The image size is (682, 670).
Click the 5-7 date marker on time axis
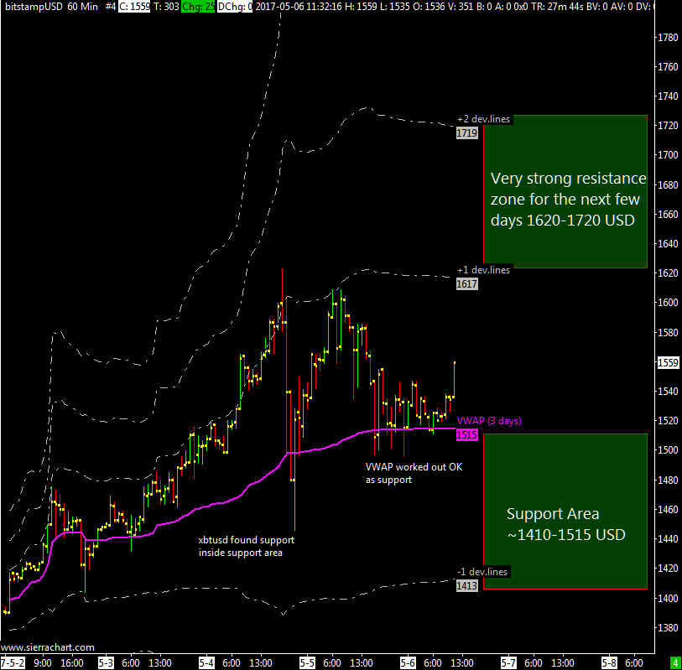click(x=508, y=662)
